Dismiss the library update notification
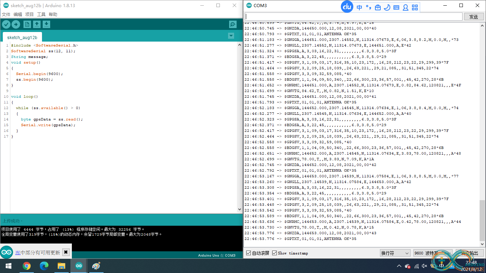This screenshot has width=486, height=273. (x=66, y=252)
